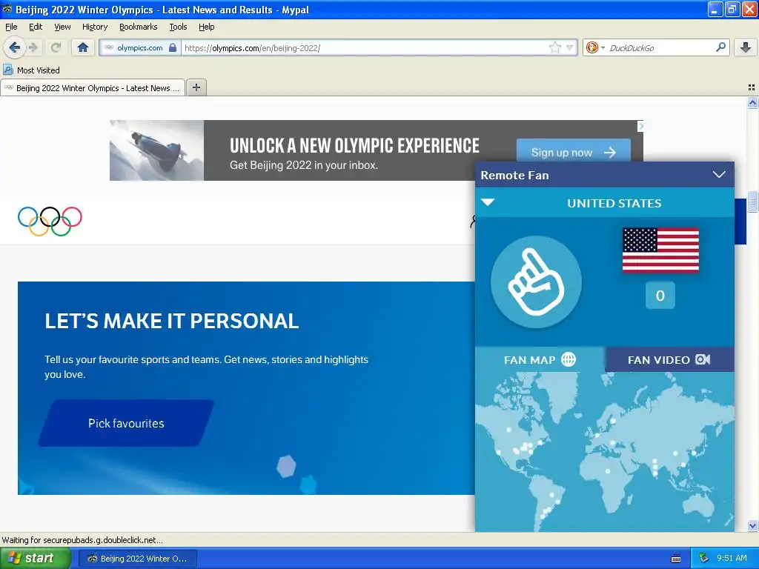Click the list all tabs icon
The image size is (759, 569).
pyautogui.click(x=752, y=87)
